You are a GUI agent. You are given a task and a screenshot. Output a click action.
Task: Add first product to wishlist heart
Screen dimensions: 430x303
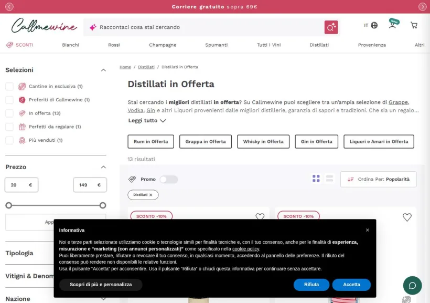pos(260,216)
